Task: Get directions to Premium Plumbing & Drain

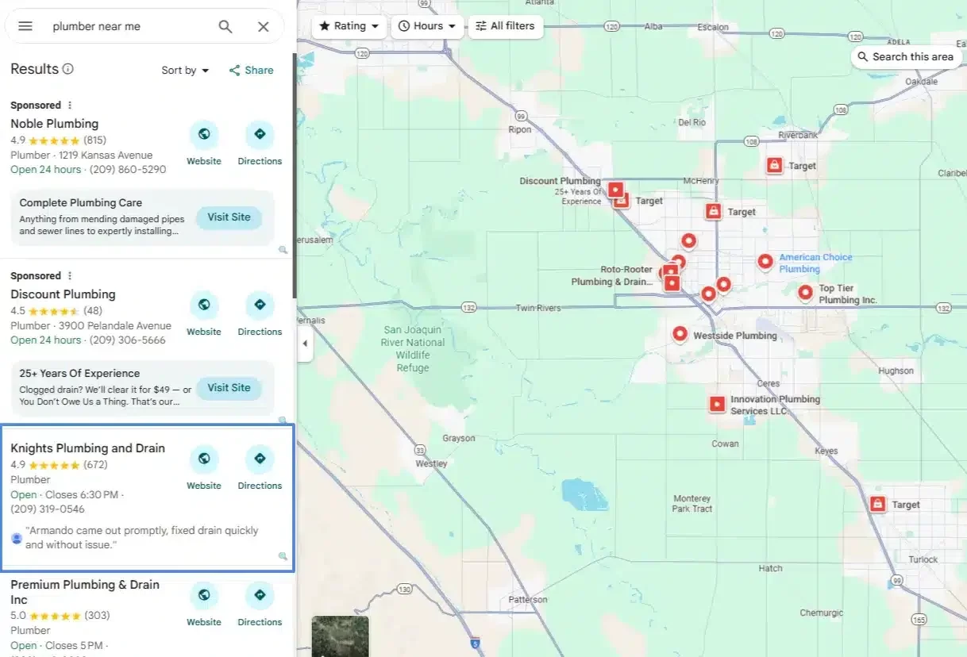Action: pos(260,595)
